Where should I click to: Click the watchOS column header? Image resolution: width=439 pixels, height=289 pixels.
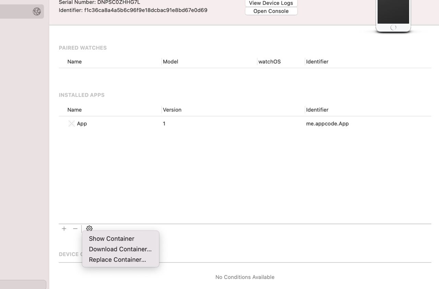pos(270,62)
